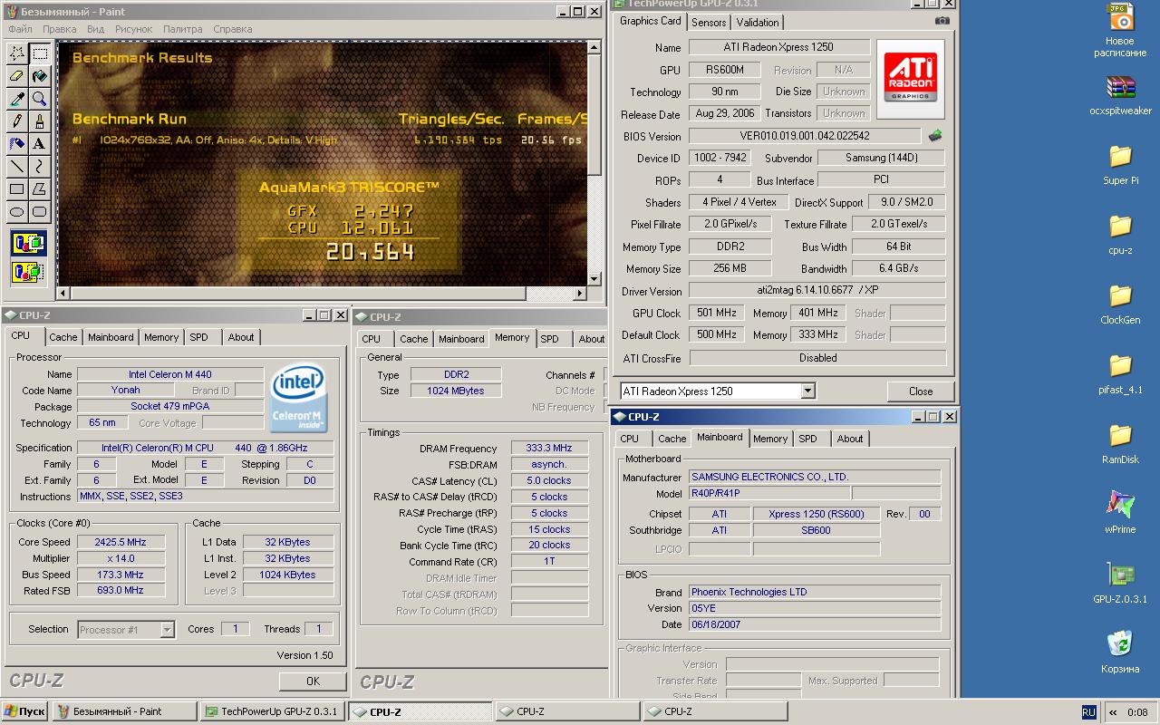Image resolution: width=1160 pixels, height=725 pixels.
Task: Click the BIOS Version field in GPU-Z
Action: (805, 136)
